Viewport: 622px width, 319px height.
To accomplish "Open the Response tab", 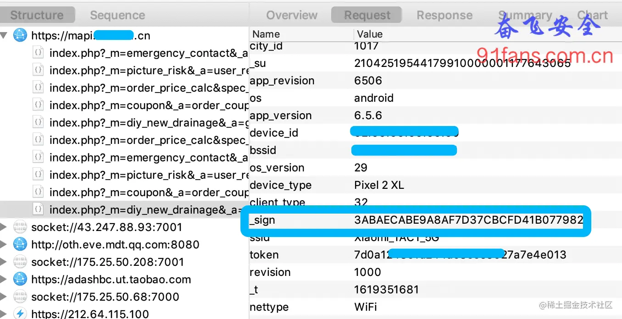I will click(444, 15).
